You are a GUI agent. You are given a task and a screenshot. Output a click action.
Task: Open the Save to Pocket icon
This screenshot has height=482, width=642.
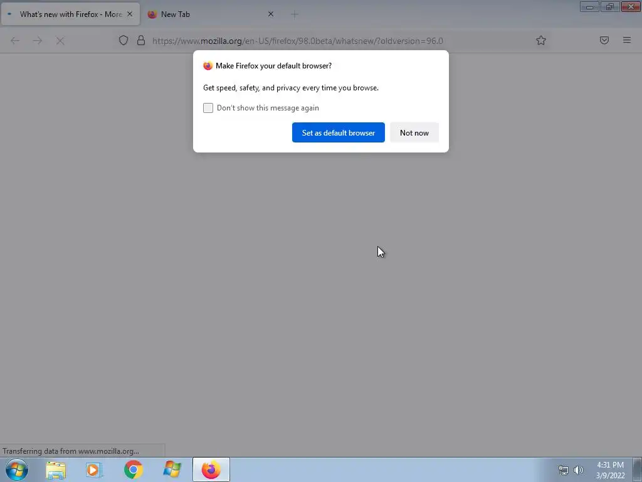click(604, 40)
